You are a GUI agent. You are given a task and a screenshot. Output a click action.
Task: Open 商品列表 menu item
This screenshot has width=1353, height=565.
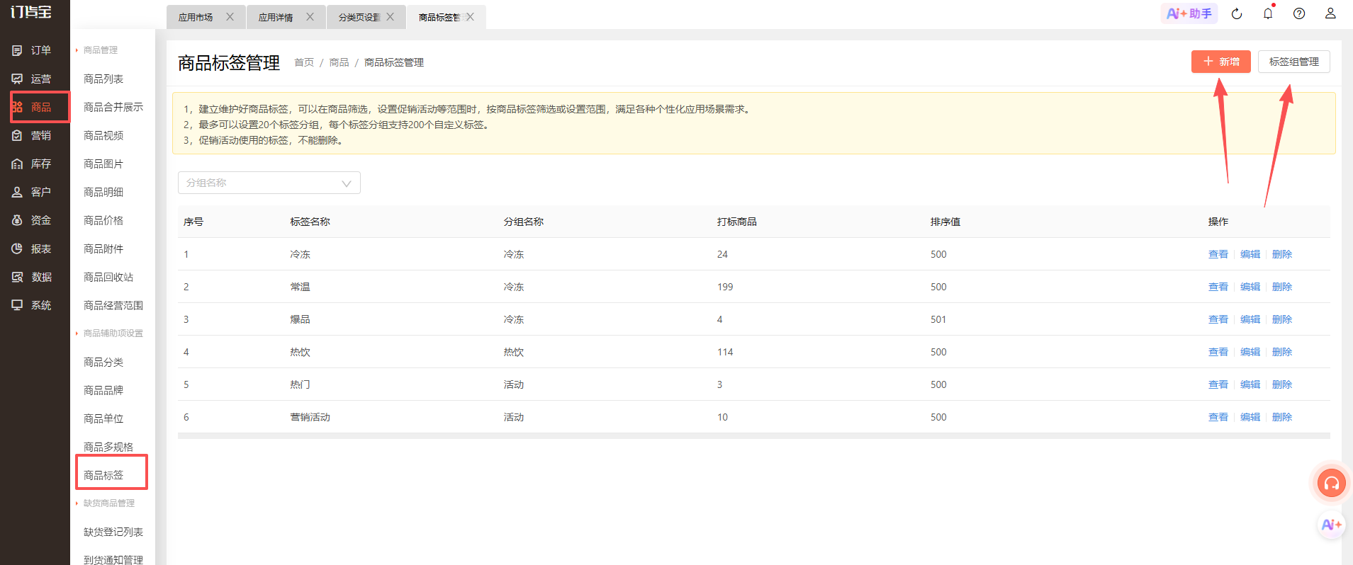click(x=103, y=79)
